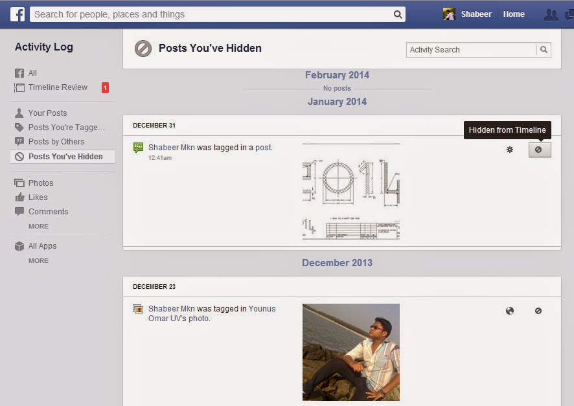Toggle the hidden icon on December 23 photo
The image size is (574, 406).
click(538, 311)
